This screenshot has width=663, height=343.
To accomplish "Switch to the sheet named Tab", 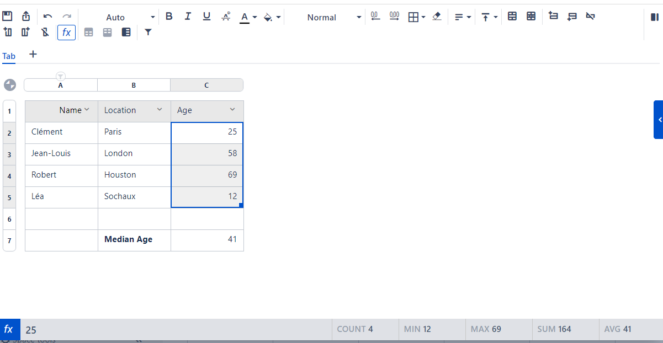I will [9, 56].
